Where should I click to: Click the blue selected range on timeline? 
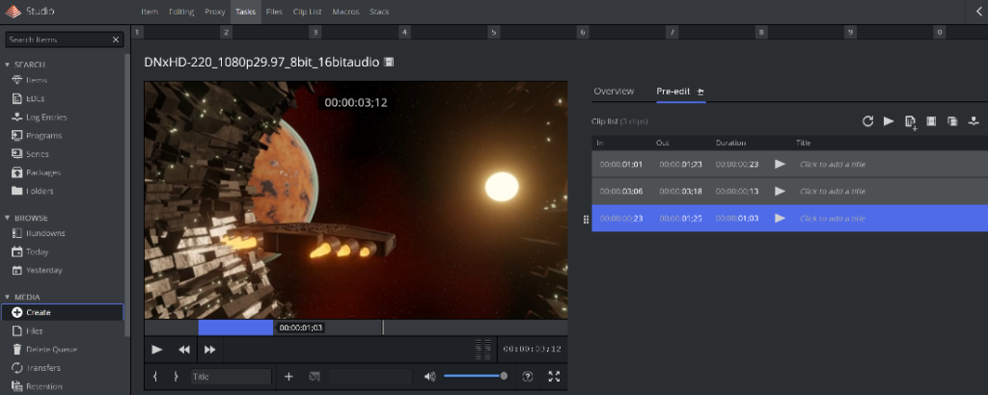pyautogui.click(x=235, y=328)
